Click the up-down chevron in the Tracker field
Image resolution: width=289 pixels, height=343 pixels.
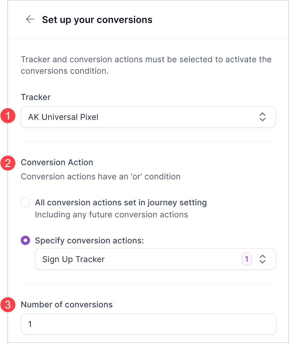coord(262,117)
